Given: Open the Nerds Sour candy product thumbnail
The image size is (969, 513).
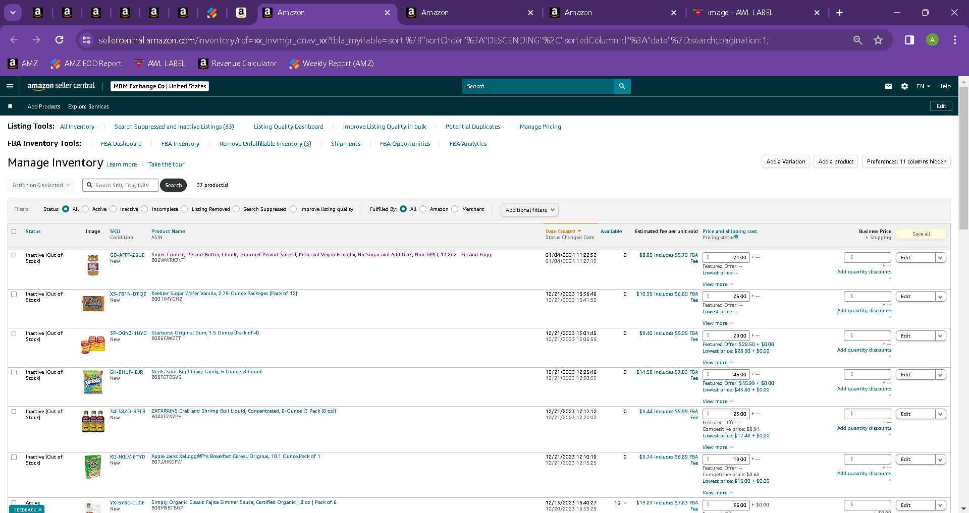Looking at the screenshot, I should tap(93, 382).
